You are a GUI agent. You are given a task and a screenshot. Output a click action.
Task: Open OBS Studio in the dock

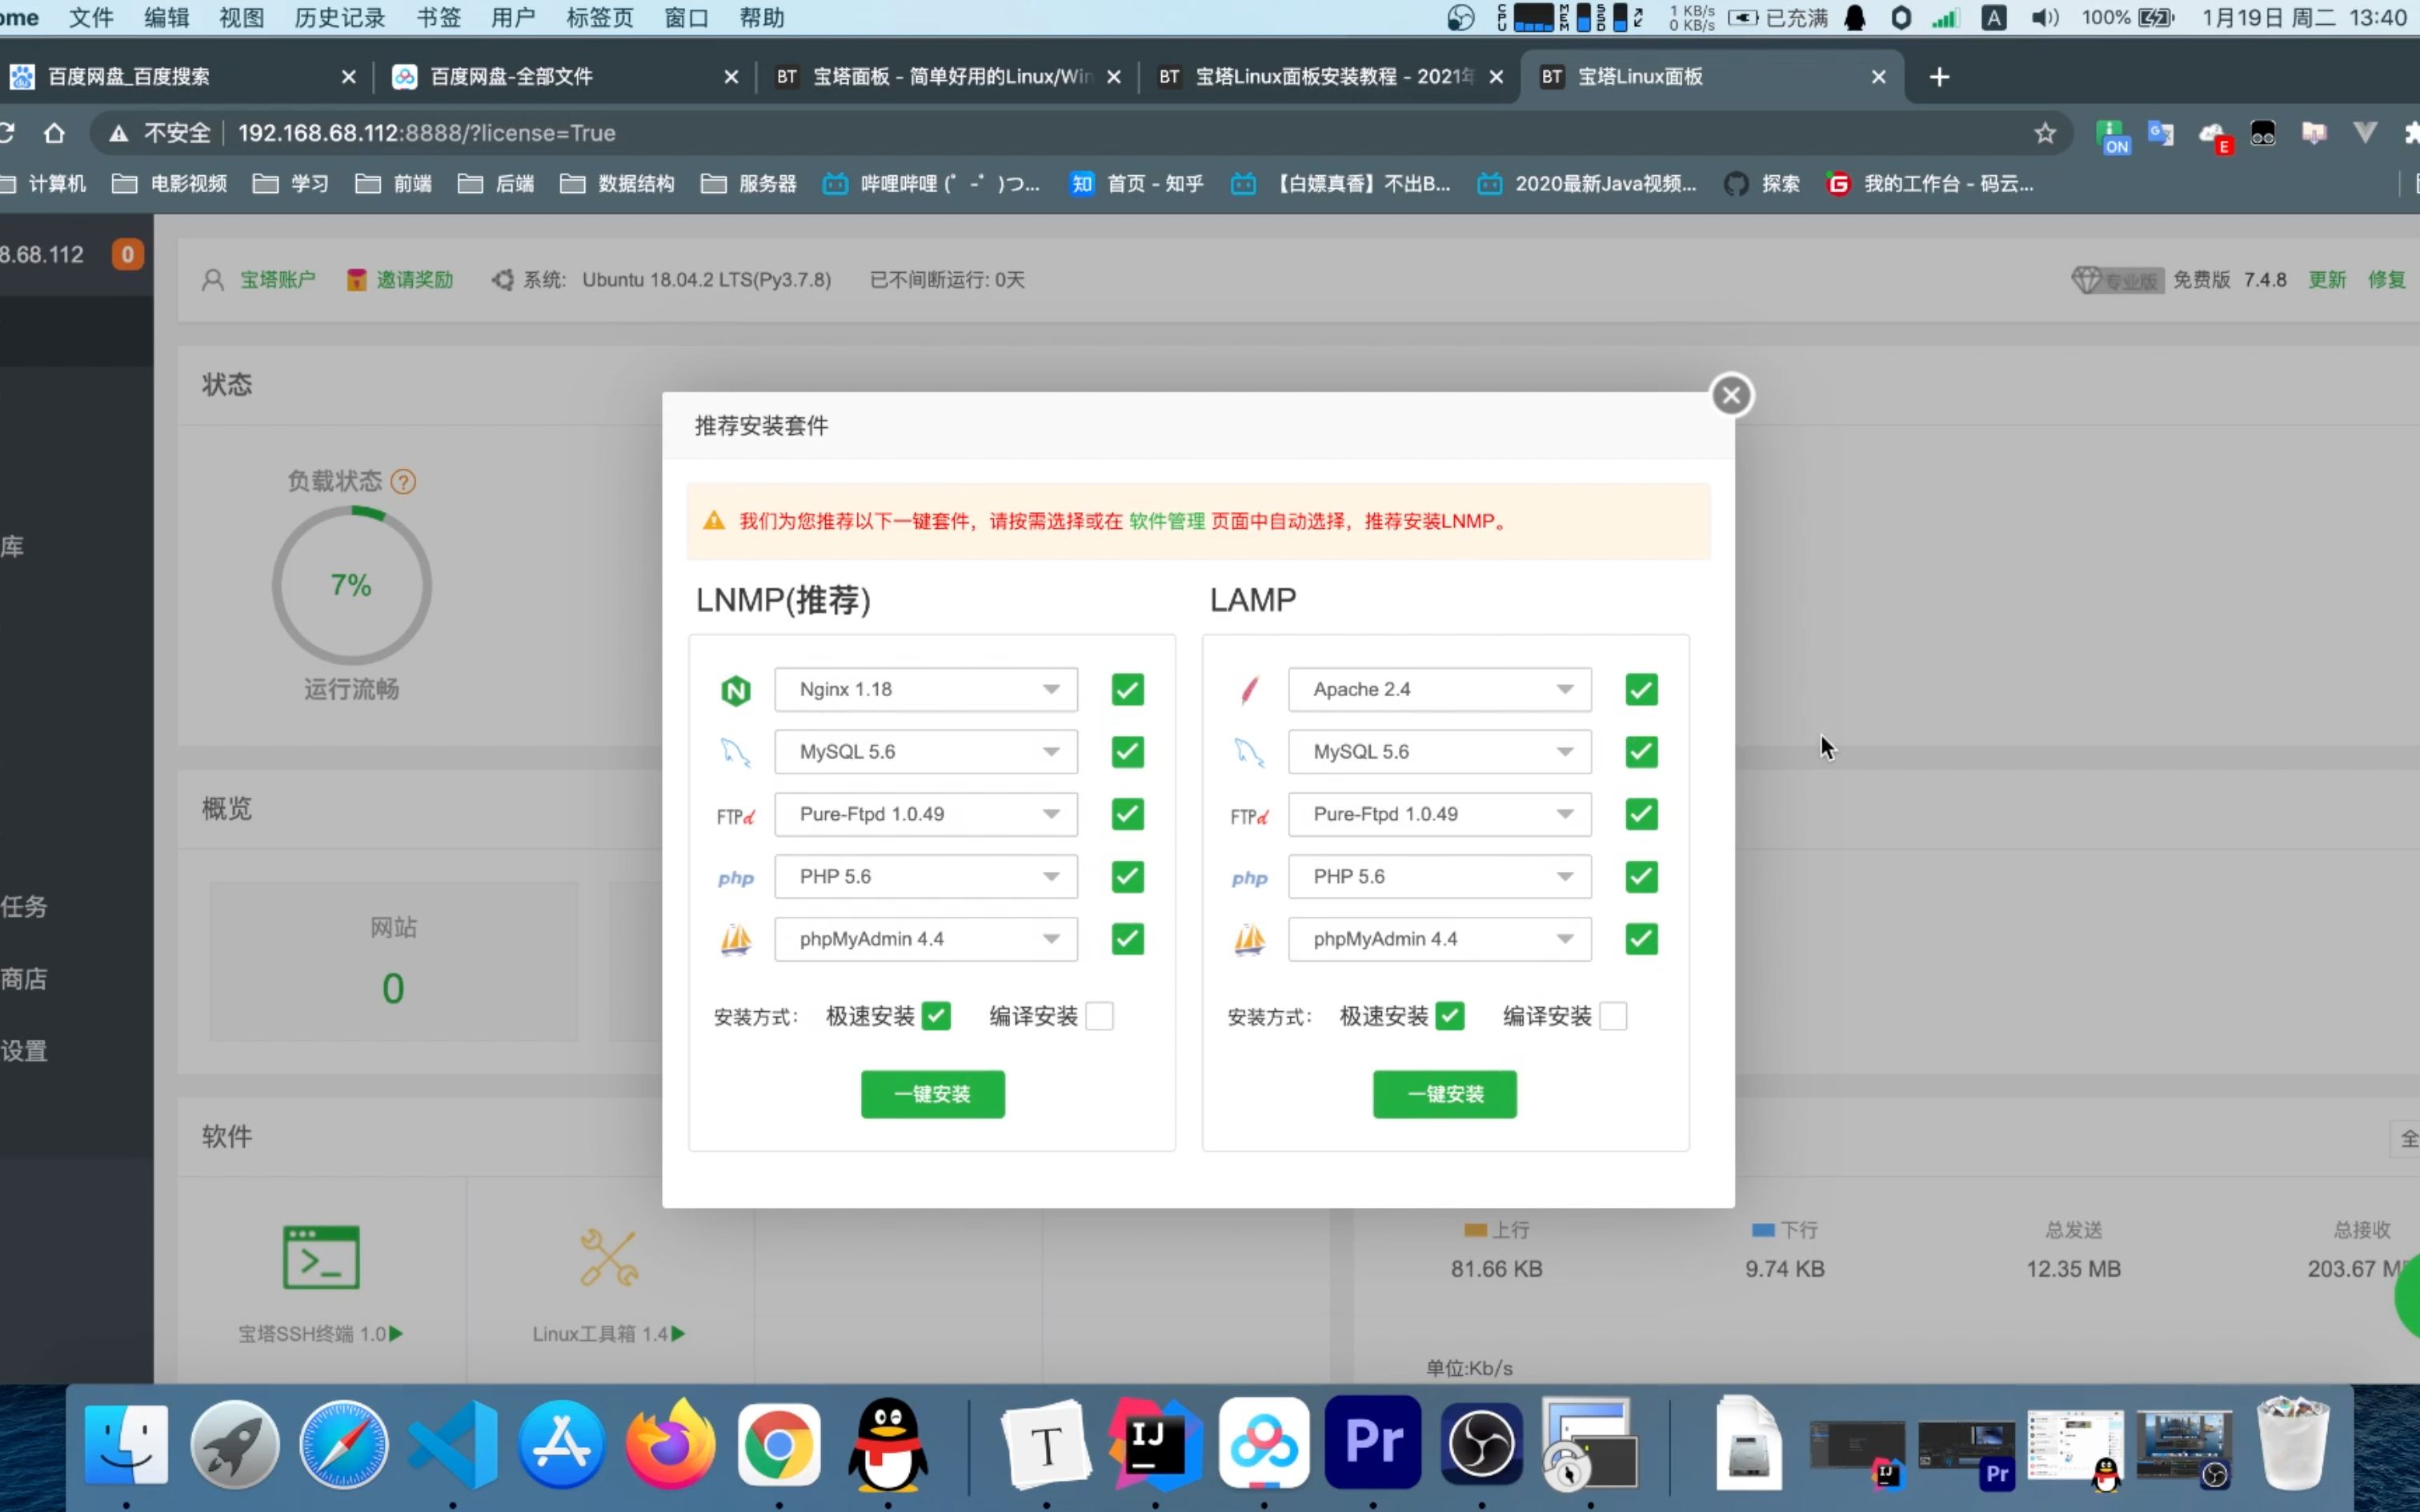tap(1481, 1444)
